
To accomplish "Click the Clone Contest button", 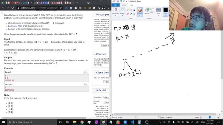I will pyautogui.click(x=106, y=82).
